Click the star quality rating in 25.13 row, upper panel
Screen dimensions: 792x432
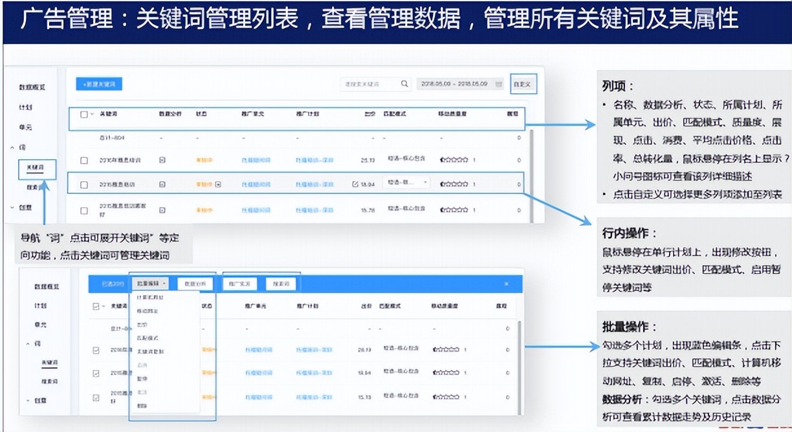[x=454, y=159]
